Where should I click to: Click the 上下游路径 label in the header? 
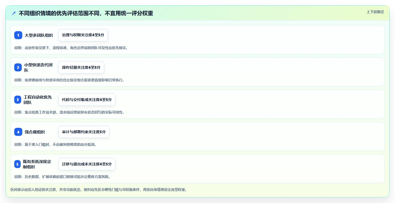tap(375, 12)
